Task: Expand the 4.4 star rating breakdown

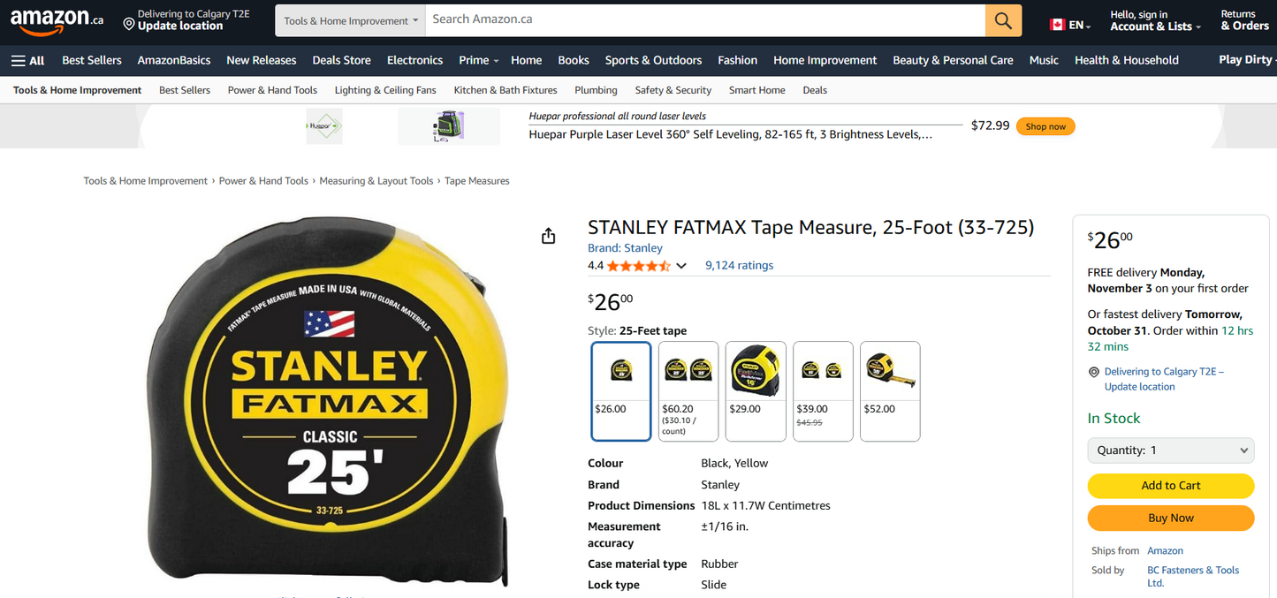Action: [680, 265]
